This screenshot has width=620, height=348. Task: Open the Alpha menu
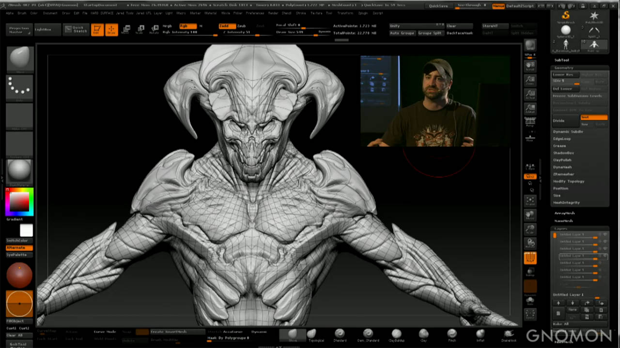click(10, 13)
